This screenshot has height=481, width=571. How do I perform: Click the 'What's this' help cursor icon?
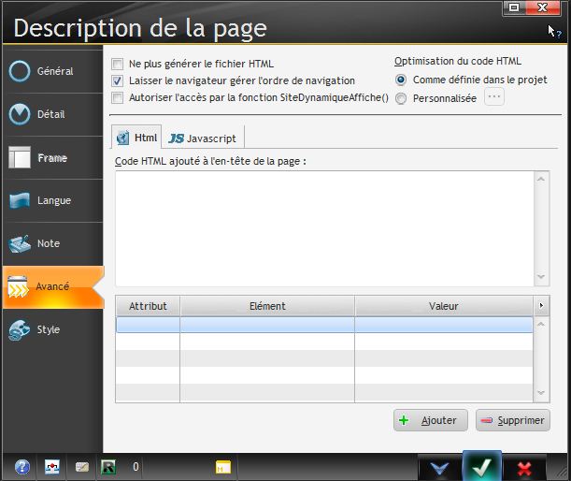pos(554,32)
